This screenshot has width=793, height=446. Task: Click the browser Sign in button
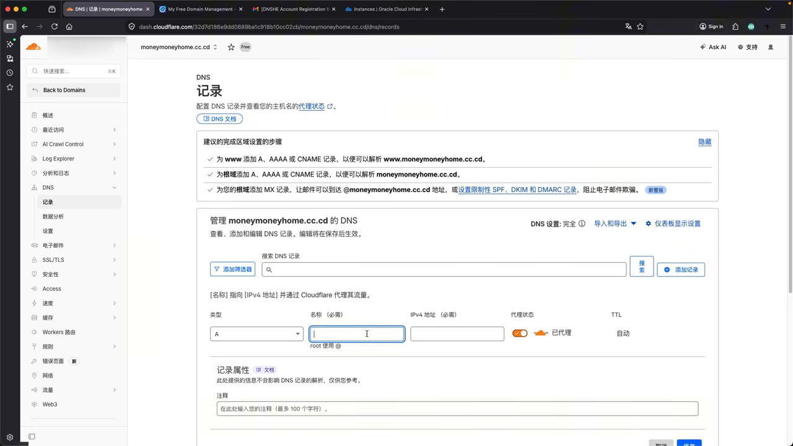pyautogui.click(x=711, y=27)
